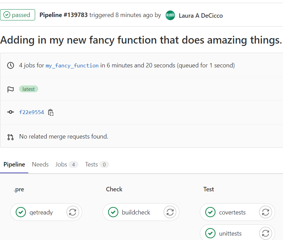Open the Jobs tab

coord(66,164)
